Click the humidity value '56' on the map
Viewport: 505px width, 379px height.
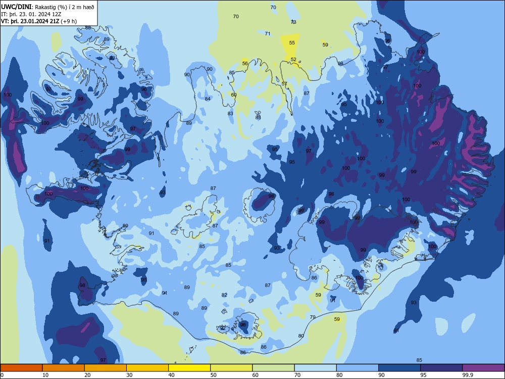245,64
